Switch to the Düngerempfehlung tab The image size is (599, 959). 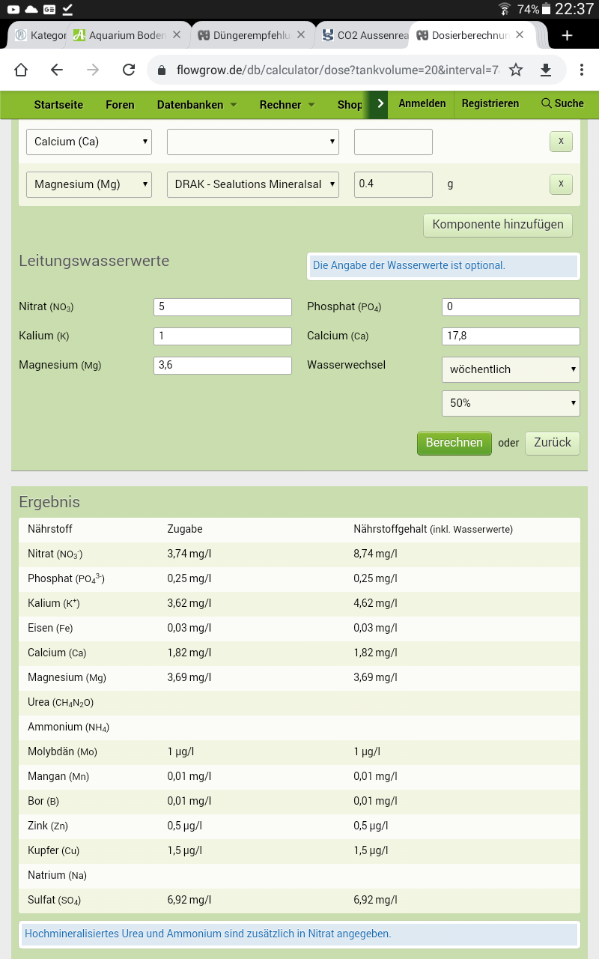click(249, 35)
